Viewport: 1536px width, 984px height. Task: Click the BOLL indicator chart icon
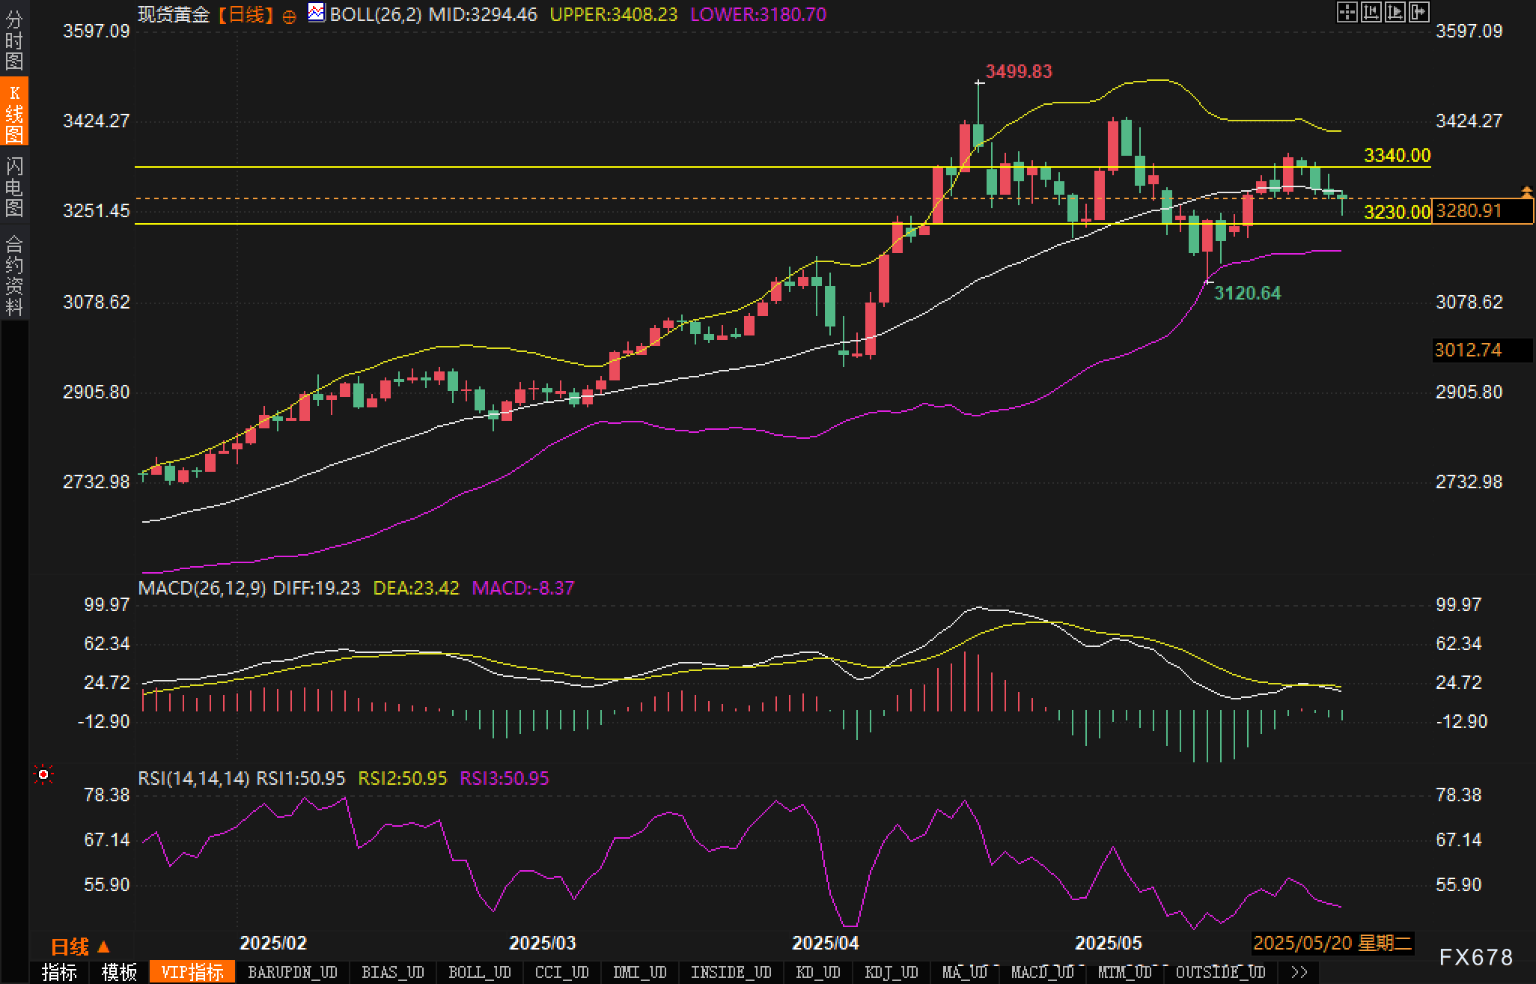(x=317, y=13)
